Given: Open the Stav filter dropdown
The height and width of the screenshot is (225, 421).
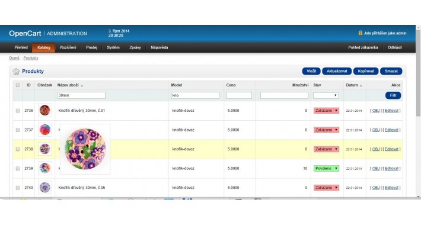Looking at the screenshot, I should (326, 95).
